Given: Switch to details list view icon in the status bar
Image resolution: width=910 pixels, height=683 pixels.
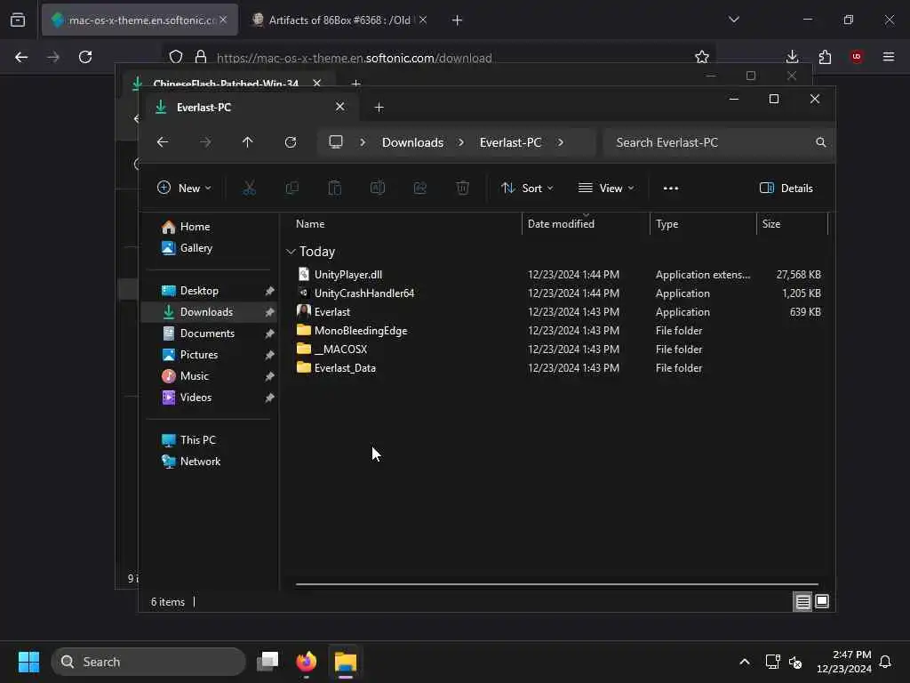Looking at the screenshot, I should pyautogui.click(x=802, y=602).
